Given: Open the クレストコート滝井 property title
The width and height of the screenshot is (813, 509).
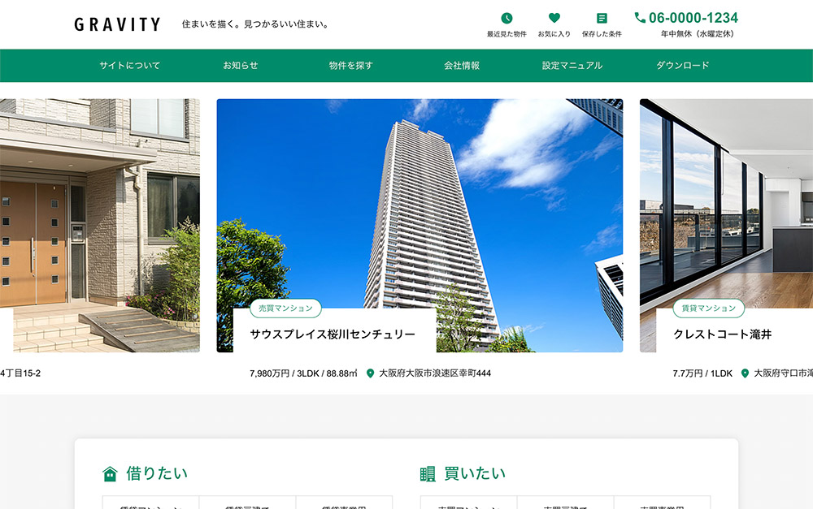Looking at the screenshot, I should tap(722, 334).
